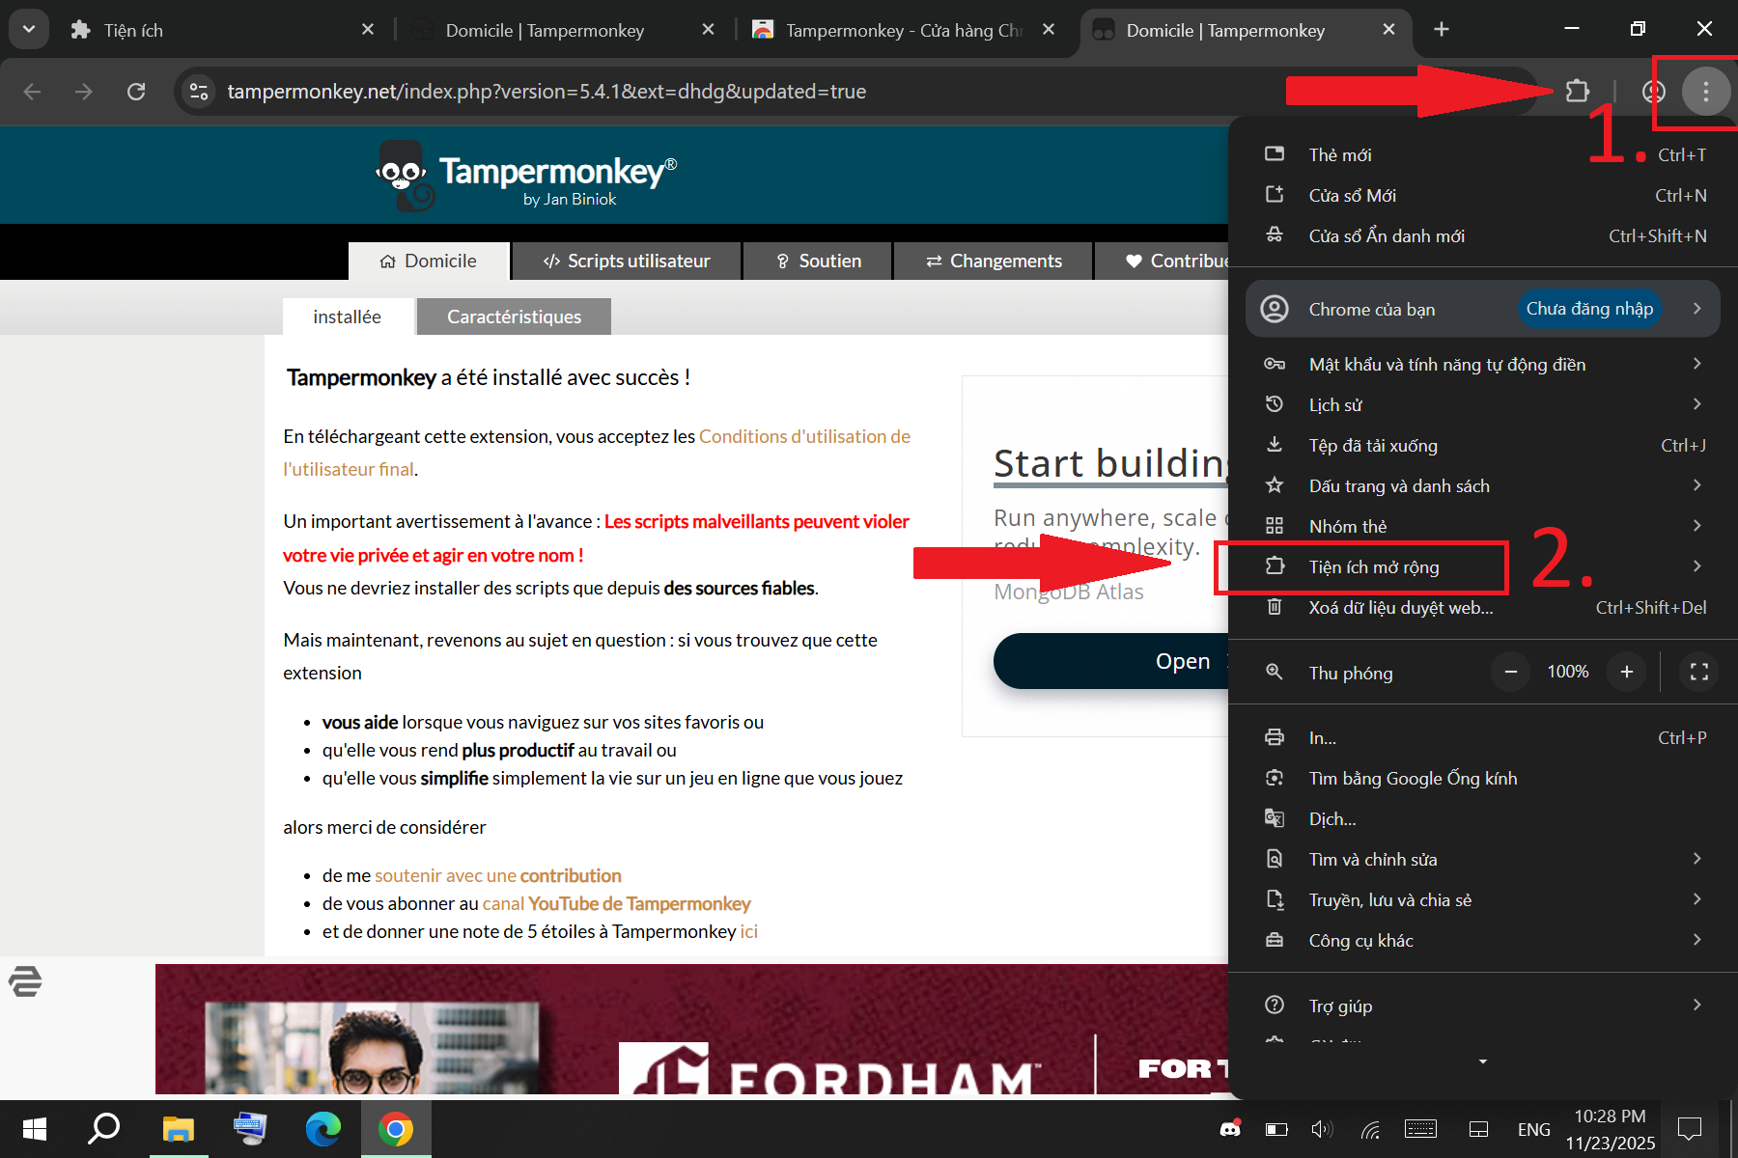Switch to the Caractéristiques tab

point(513,316)
